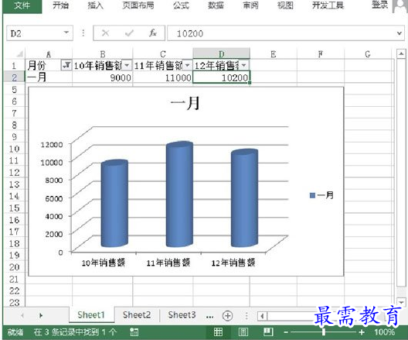Click the zoom slider handle
Viewport: 408px width, 340px height.
[x=324, y=332]
